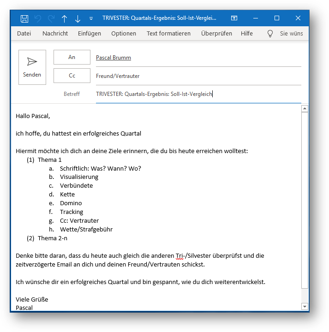This screenshot has width=329, height=332.
Task: Click the Schriftlich: Was? Wann? Wo? item
Action: 101,169
